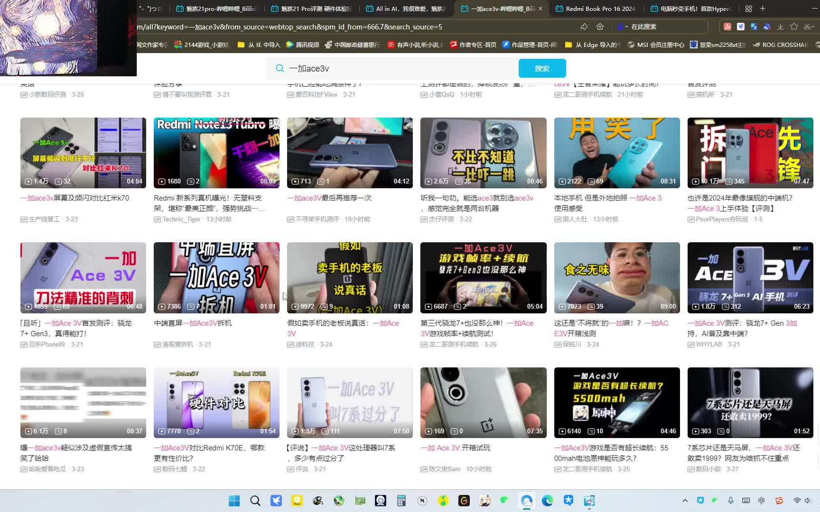The image size is (820, 512).
Task: Open the 卖手机的老板说真话 thumbnail
Action: pos(350,277)
